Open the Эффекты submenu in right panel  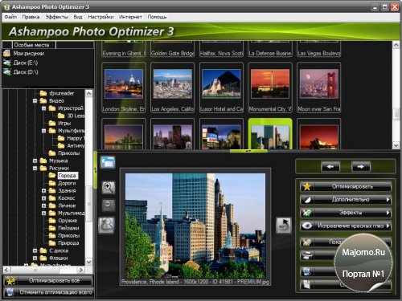(x=346, y=213)
